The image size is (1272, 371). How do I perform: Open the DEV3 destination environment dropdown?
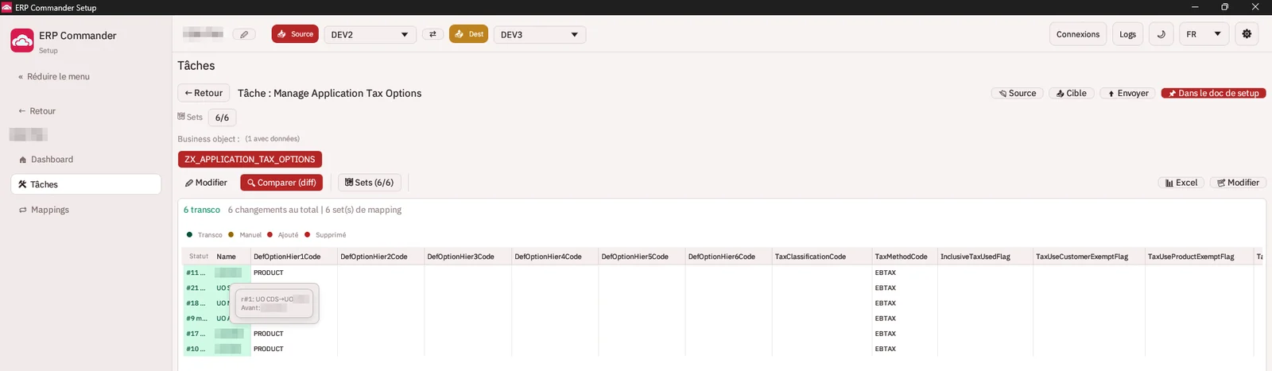540,35
